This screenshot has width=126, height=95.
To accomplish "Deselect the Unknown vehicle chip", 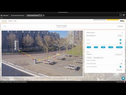I will point(119,47).
